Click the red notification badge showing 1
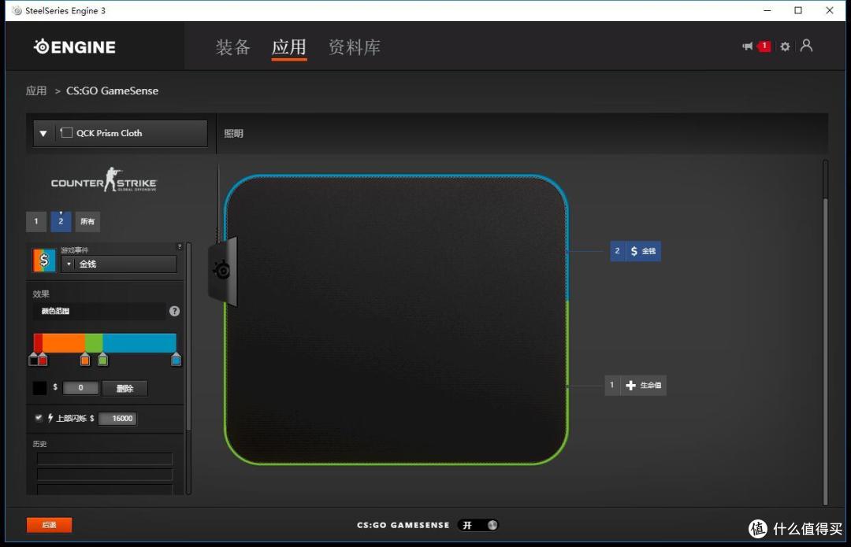The width and height of the screenshot is (851, 547). [764, 46]
